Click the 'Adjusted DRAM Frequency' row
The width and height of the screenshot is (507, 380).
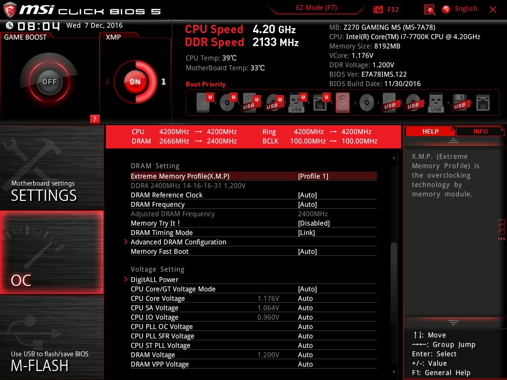253,214
